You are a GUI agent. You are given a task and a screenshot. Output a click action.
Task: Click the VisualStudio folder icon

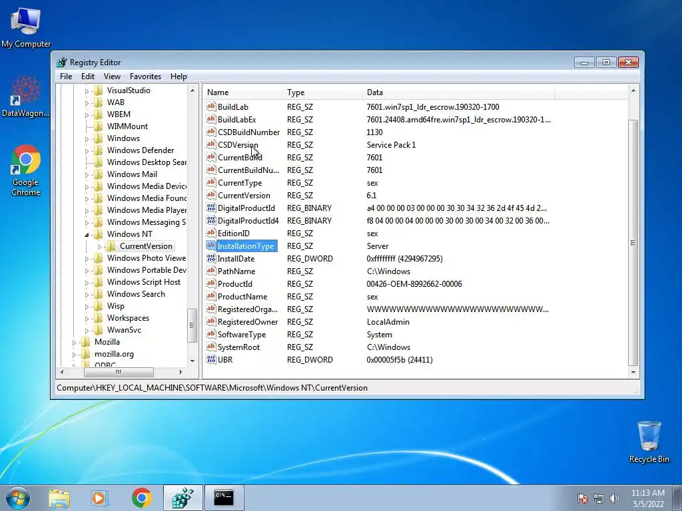[99, 90]
